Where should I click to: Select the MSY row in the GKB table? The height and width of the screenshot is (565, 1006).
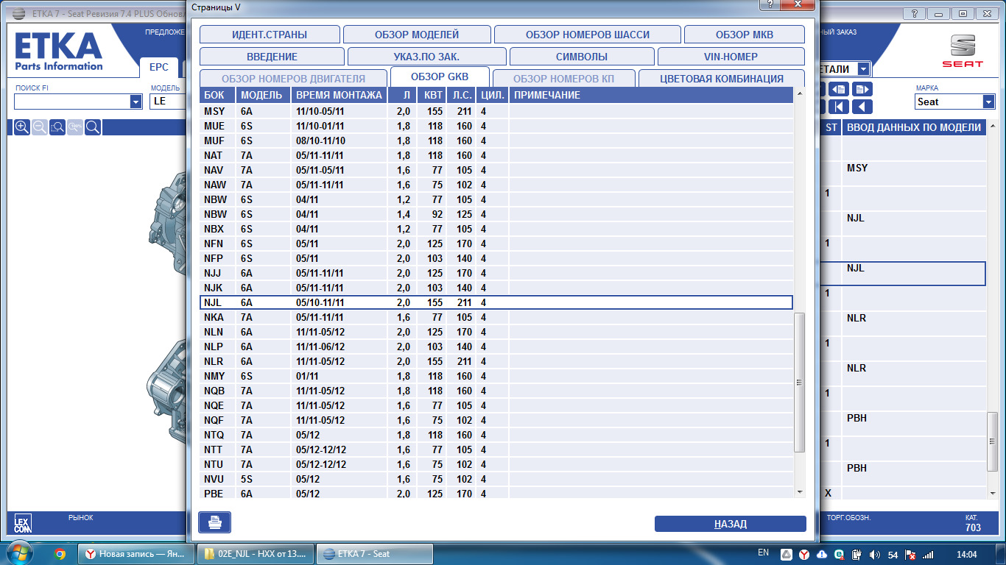click(496, 111)
